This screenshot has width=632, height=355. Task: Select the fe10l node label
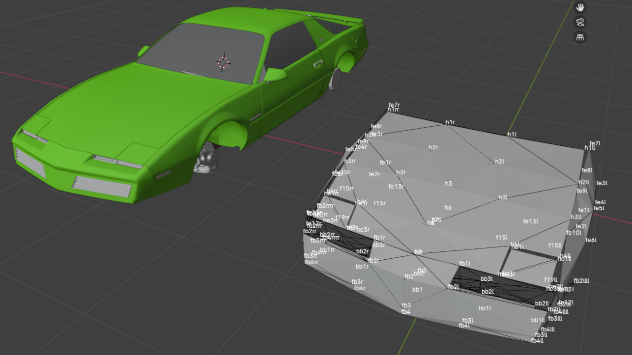click(x=574, y=233)
